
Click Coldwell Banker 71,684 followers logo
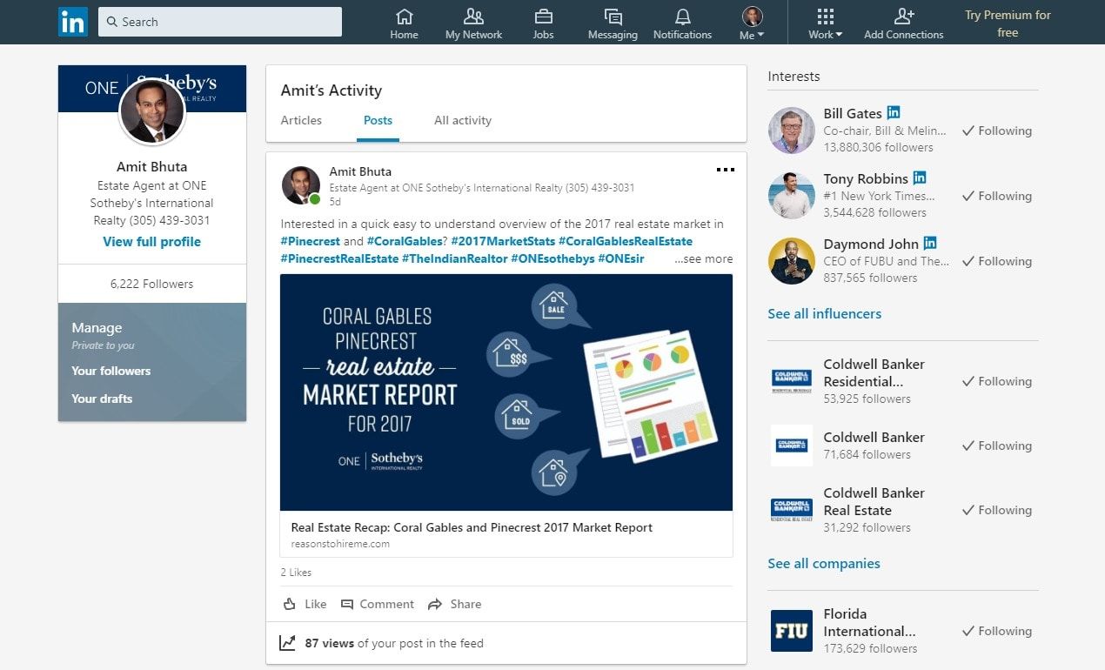792,446
